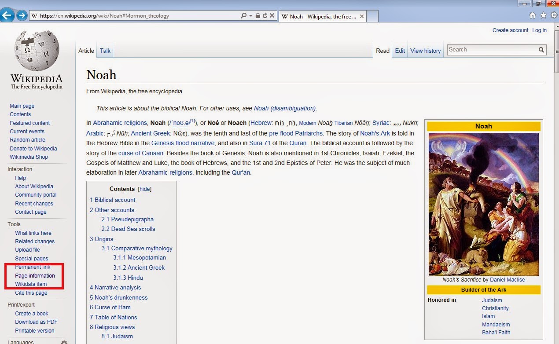Open browser settings with the gear icon
The width and height of the screenshot is (559, 344).
[x=554, y=15]
